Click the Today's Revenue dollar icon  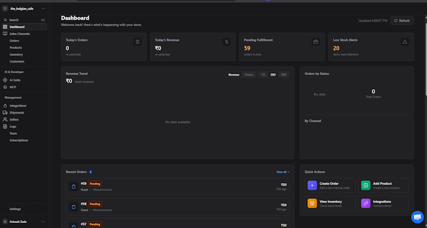click(x=227, y=42)
